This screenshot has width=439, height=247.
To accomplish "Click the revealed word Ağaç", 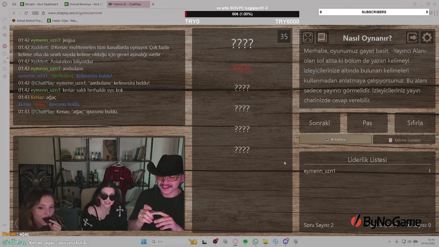I will pos(242,68).
